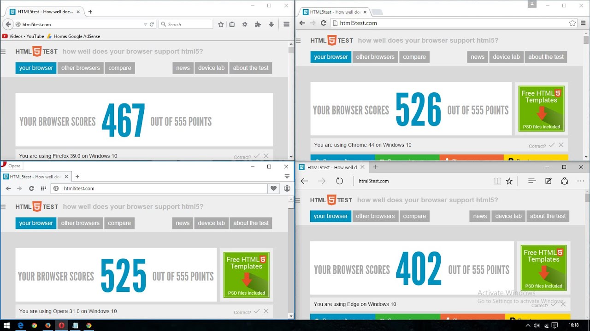Open Firefox's downloads arrow icon
The width and height of the screenshot is (590, 331).
(x=271, y=24)
